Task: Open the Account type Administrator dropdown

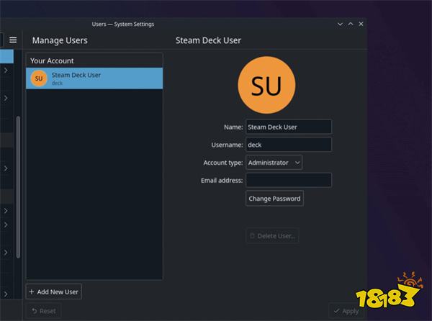Action: pyautogui.click(x=274, y=163)
